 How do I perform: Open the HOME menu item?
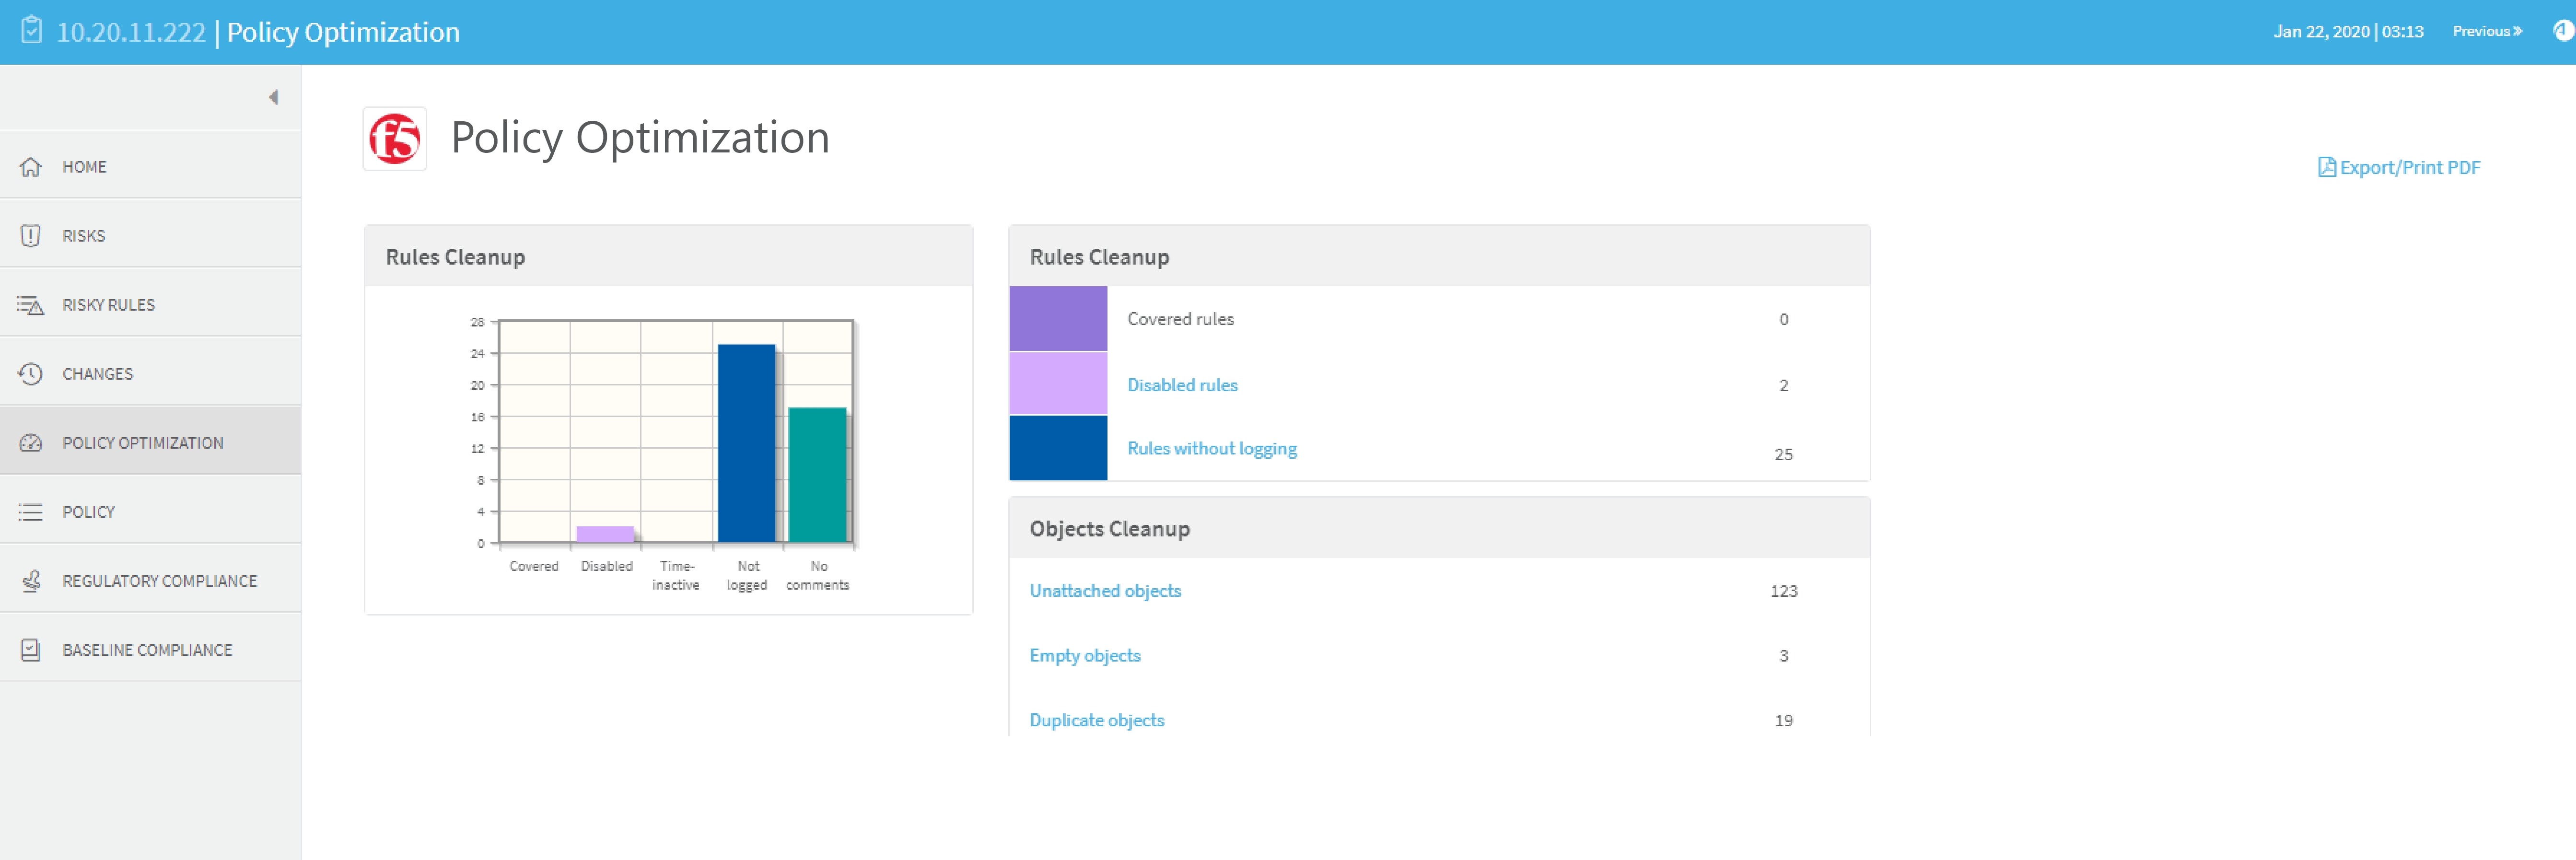pos(150,167)
